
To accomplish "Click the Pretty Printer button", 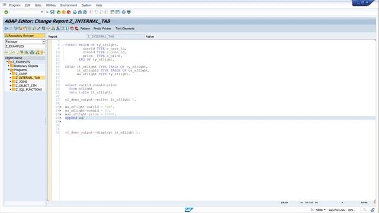I will 102,28.
